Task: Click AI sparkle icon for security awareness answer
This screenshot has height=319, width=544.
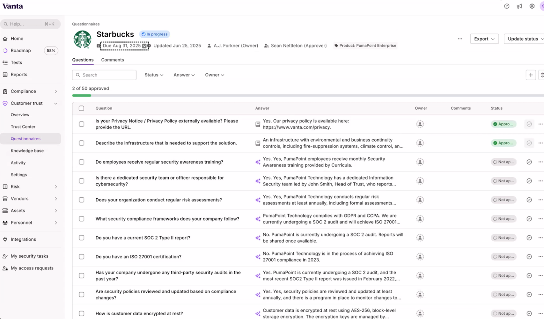Action: (x=258, y=162)
